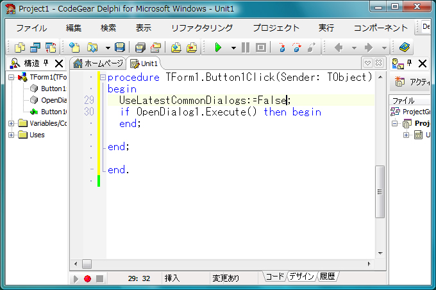Click the Toggle Form/Unit toolbar icon
436x290 pixels.
[x=51, y=47]
